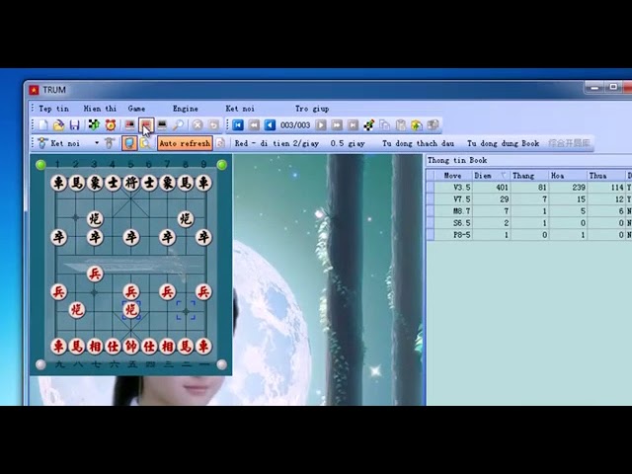Open the Hien thi menu
Screen dimensions: 632x474
(100, 109)
